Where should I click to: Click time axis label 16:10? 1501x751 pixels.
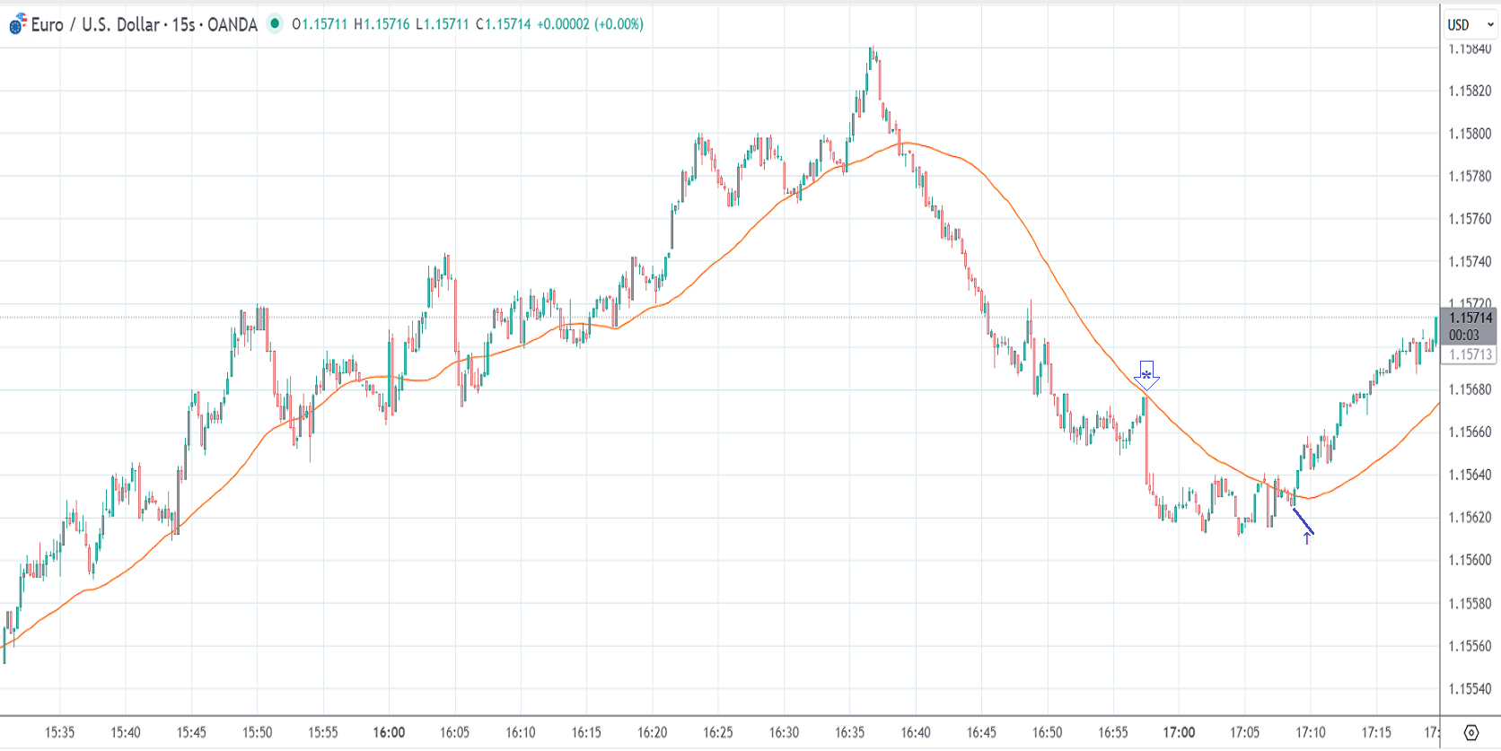(521, 732)
